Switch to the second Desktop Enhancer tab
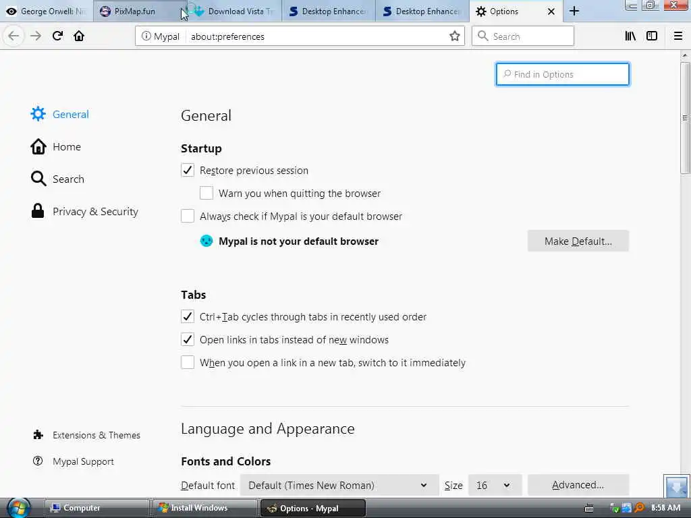 click(422, 11)
